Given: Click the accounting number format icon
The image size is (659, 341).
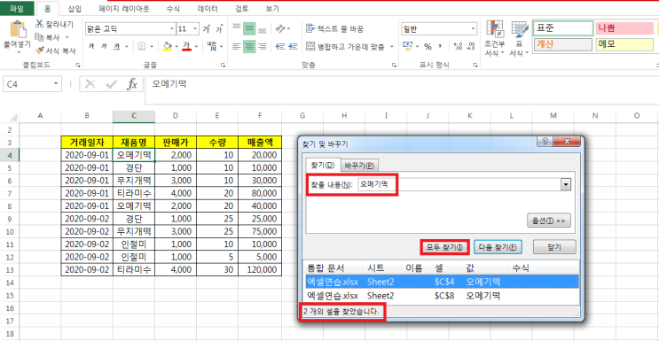Looking at the screenshot, I should [x=408, y=46].
